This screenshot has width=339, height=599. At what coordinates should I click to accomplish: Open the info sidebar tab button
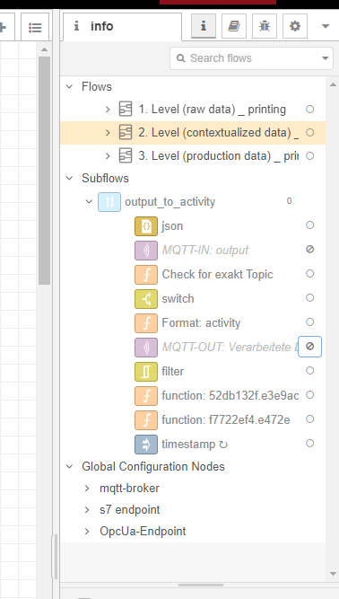coord(204,26)
